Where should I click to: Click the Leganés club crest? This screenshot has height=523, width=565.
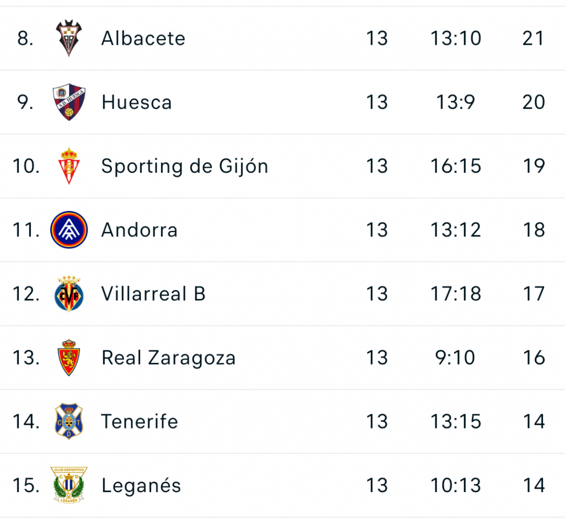[69, 485]
